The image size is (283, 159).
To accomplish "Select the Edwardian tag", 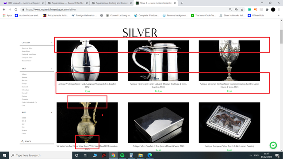I will 25,90.
